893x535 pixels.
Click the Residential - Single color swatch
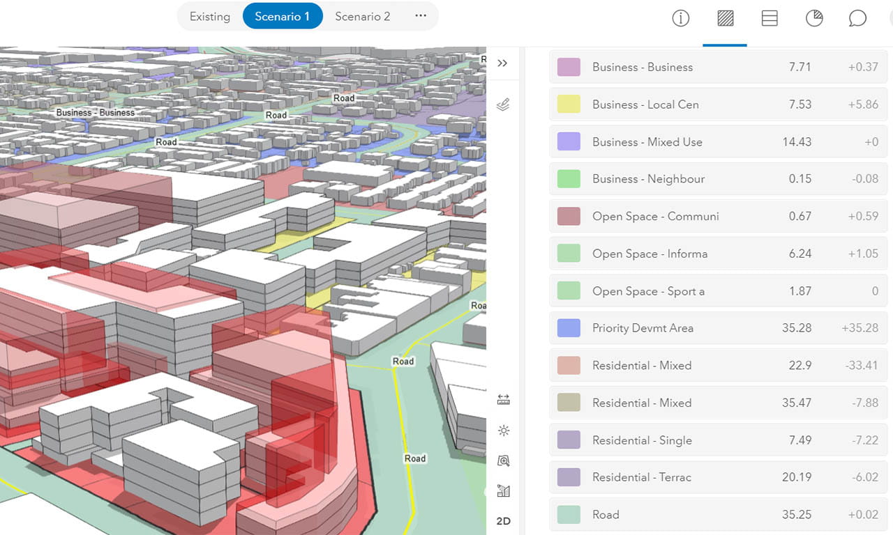coord(569,440)
